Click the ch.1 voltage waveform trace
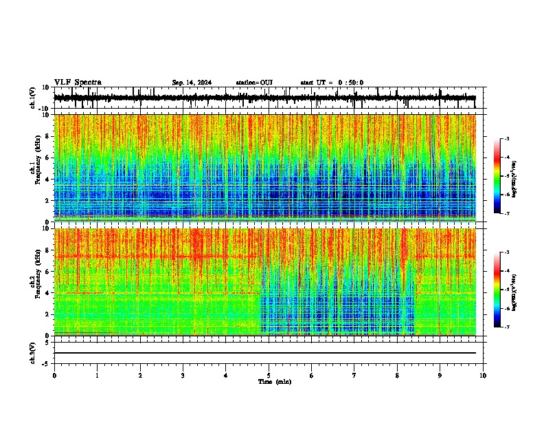The height and width of the screenshot is (421, 544). coord(264,98)
